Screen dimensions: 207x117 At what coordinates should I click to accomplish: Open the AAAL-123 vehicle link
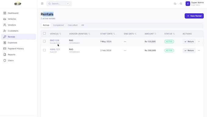(x=55, y=49)
